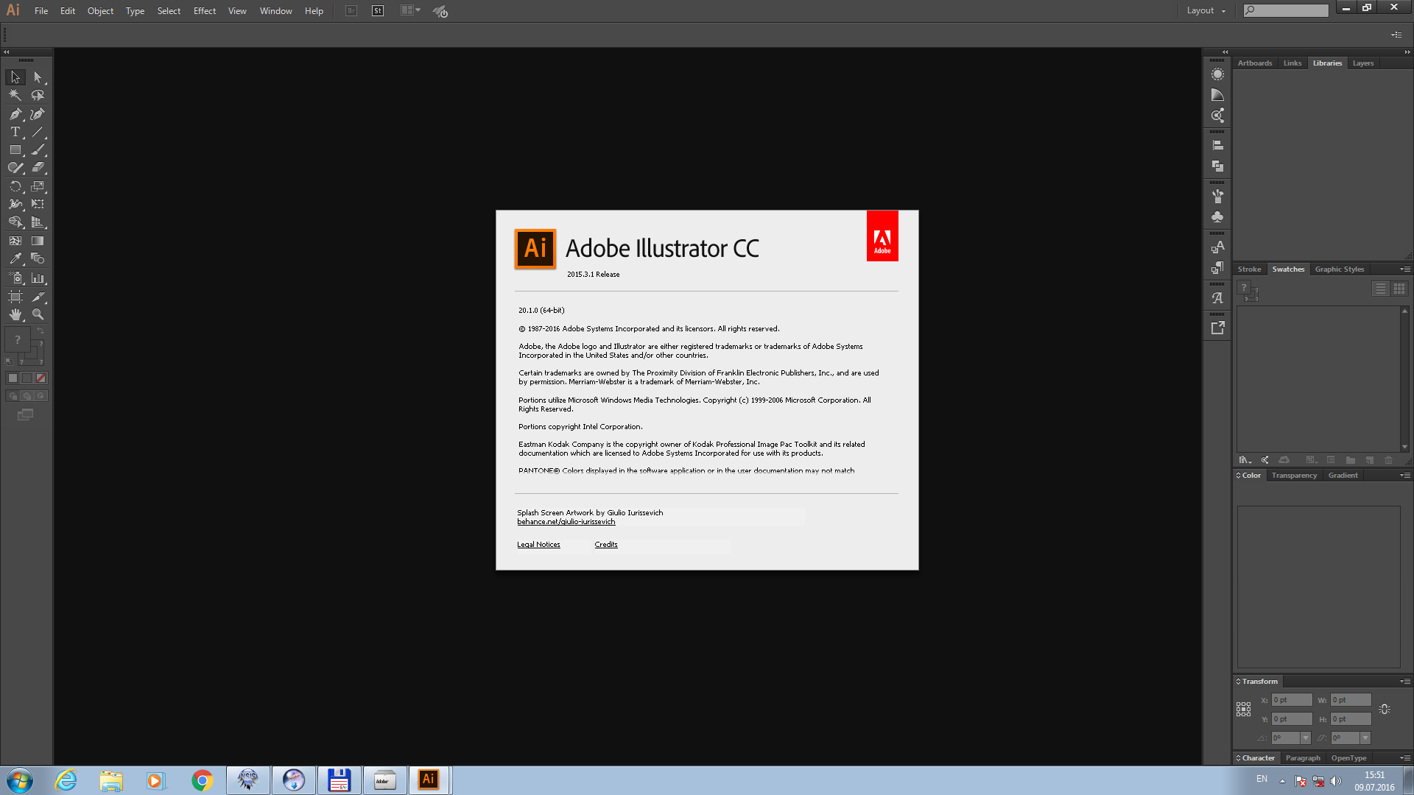
Task: Select the Direct Selection tool
Action: (x=38, y=77)
